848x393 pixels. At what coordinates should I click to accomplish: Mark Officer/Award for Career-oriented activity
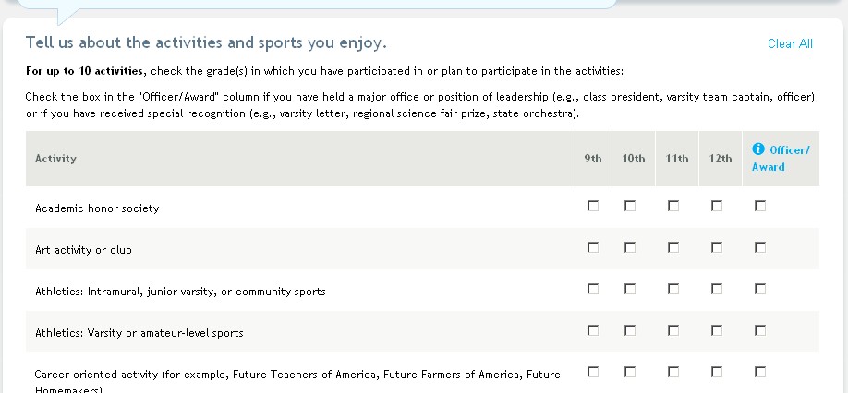760,372
